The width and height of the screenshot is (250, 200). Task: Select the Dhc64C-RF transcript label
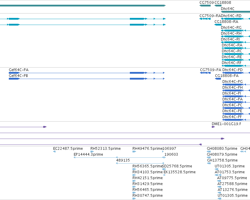232,63
